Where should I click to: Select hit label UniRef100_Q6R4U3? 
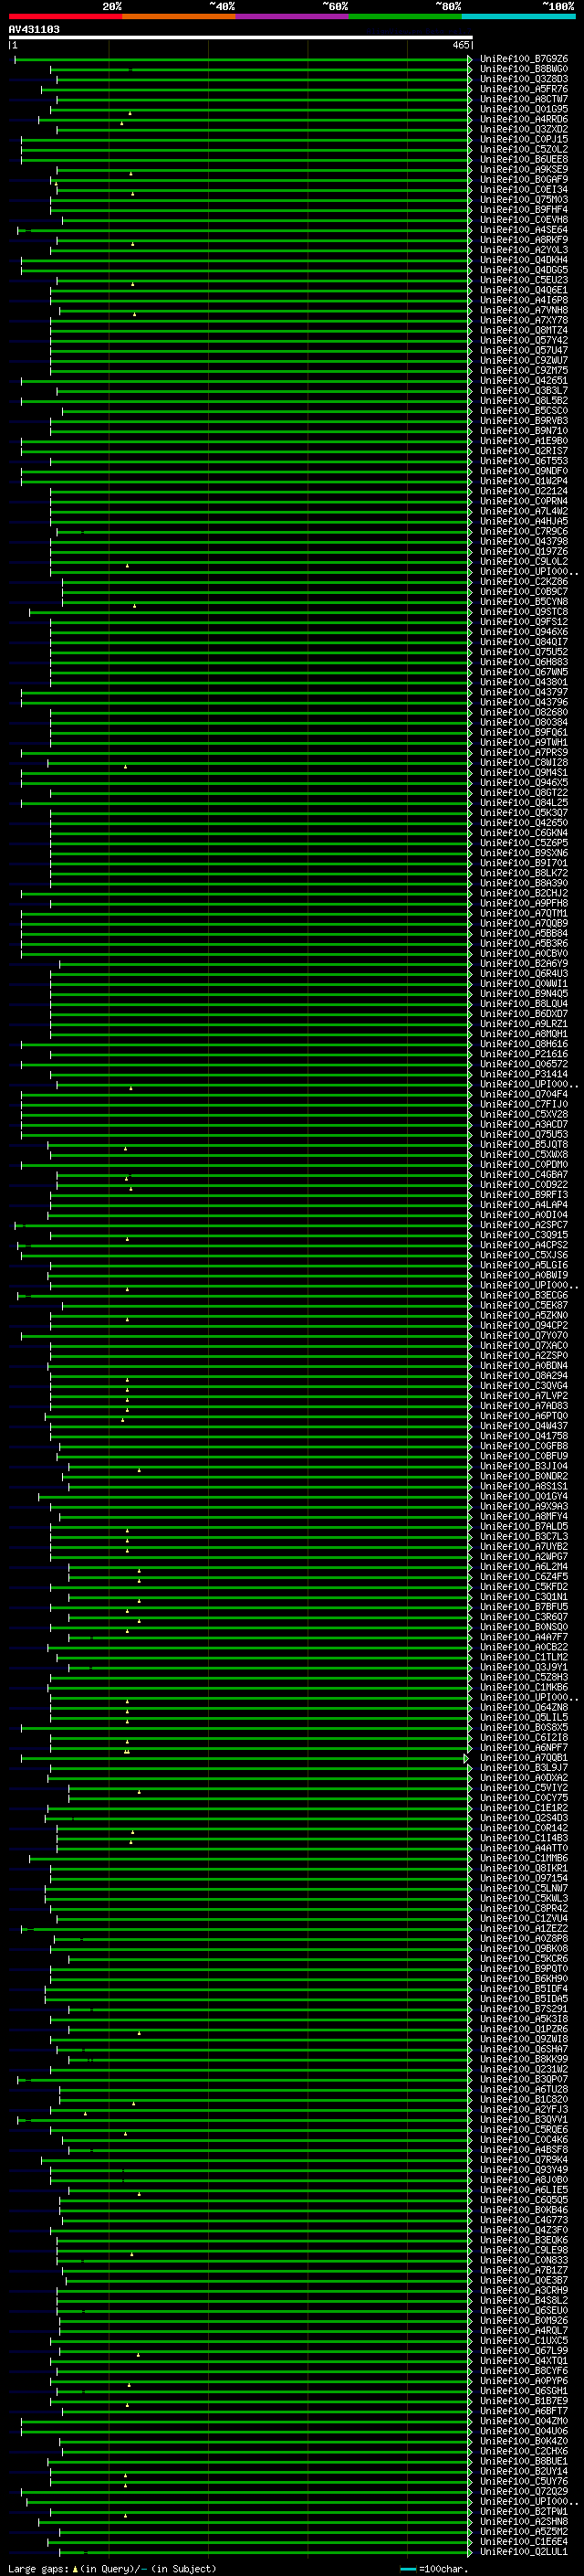[x=524, y=974]
